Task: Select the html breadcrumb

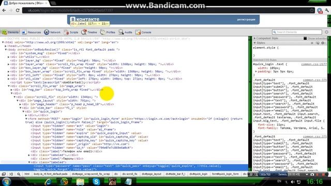Action: (27, 174)
